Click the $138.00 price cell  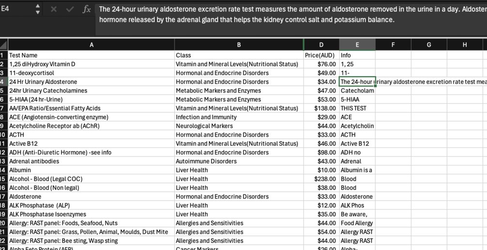321,109
